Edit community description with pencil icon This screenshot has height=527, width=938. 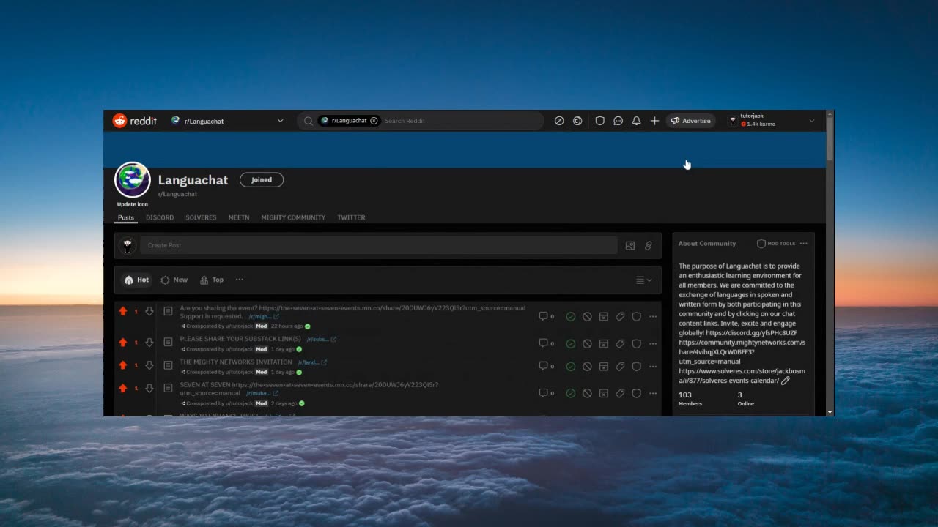pos(786,381)
